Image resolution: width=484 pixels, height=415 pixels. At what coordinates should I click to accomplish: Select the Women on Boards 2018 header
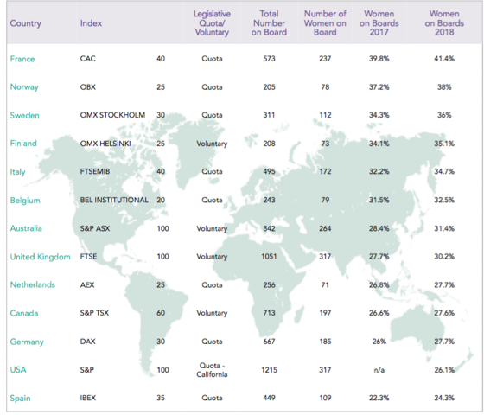[x=444, y=22]
